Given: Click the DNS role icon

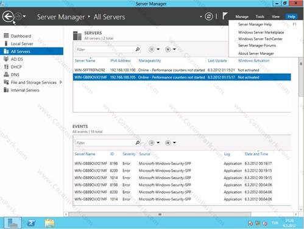Looking at the screenshot, I should click(x=6, y=74).
